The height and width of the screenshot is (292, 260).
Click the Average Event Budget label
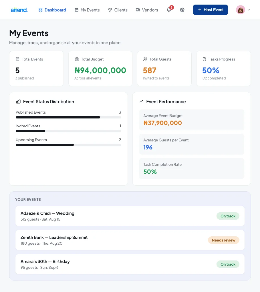point(163,116)
